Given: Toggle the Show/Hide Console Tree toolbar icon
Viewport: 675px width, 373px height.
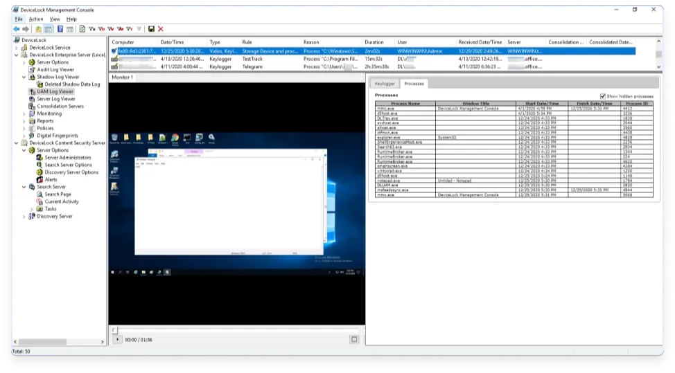Looking at the screenshot, I should coord(49,29).
